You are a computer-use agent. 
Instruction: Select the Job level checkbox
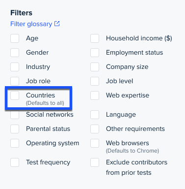95,81
